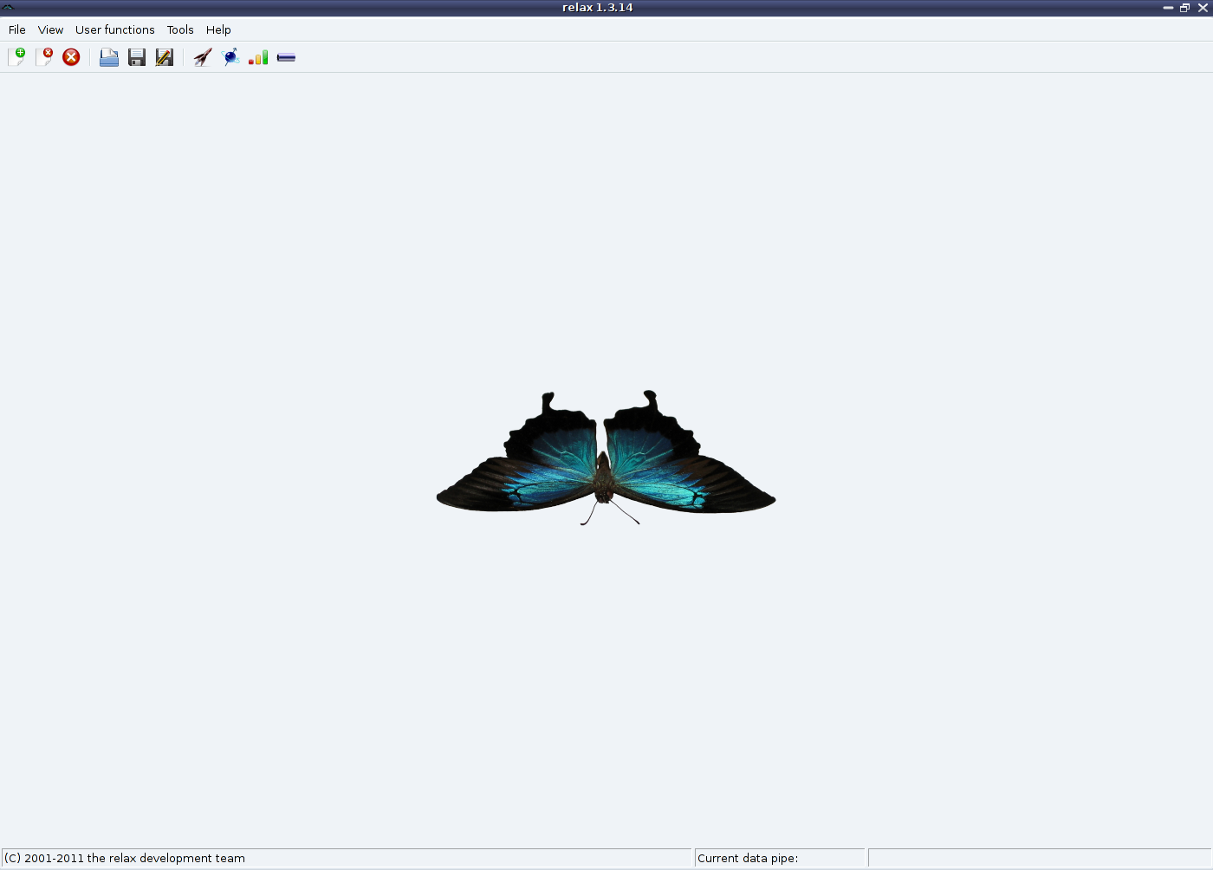The width and height of the screenshot is (1213, 870).
Task: Open the File menu
Action: click(x=16, y=29)
